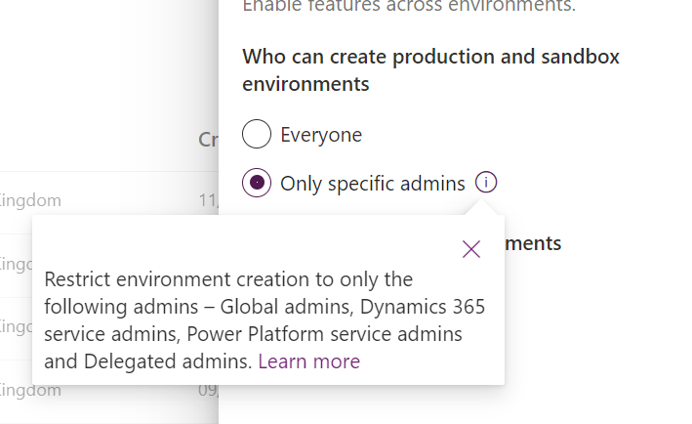The image size is (692, 424).
Task: Click the heading 'Who can create production and sandbox environments'
Action: 430,70
